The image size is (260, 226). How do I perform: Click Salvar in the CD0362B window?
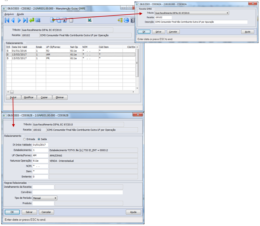coord(29,212)
